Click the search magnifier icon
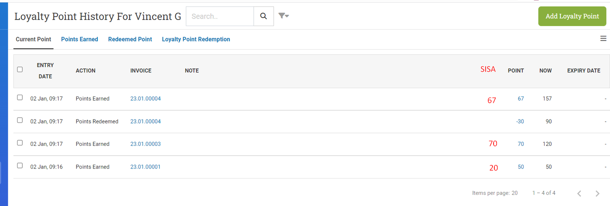Screen dimensions: 610x206 pos(263,16)
